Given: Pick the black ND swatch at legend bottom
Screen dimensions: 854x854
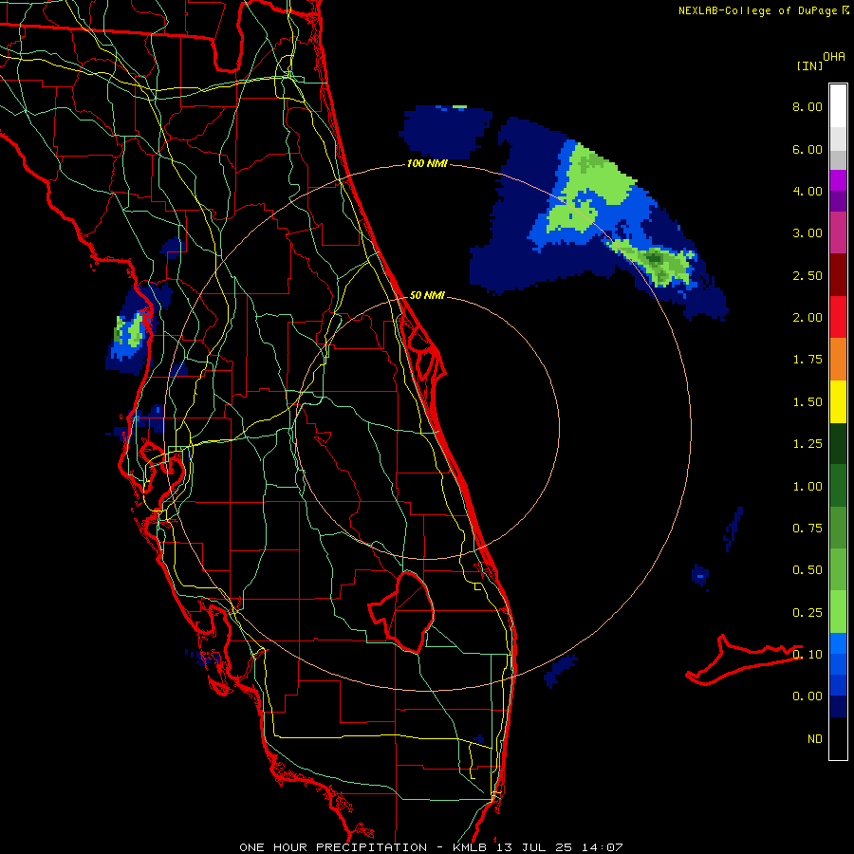Looking at the screenshot, I should pos(838,738).
